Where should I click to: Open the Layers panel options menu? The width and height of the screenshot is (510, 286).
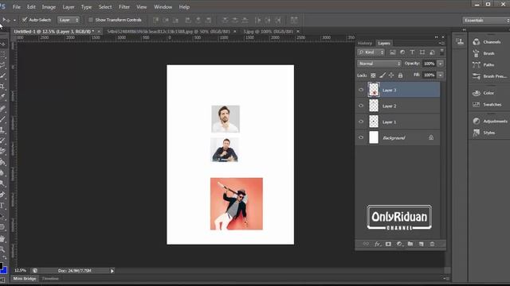pyautogui.click(x=441, y=43)
